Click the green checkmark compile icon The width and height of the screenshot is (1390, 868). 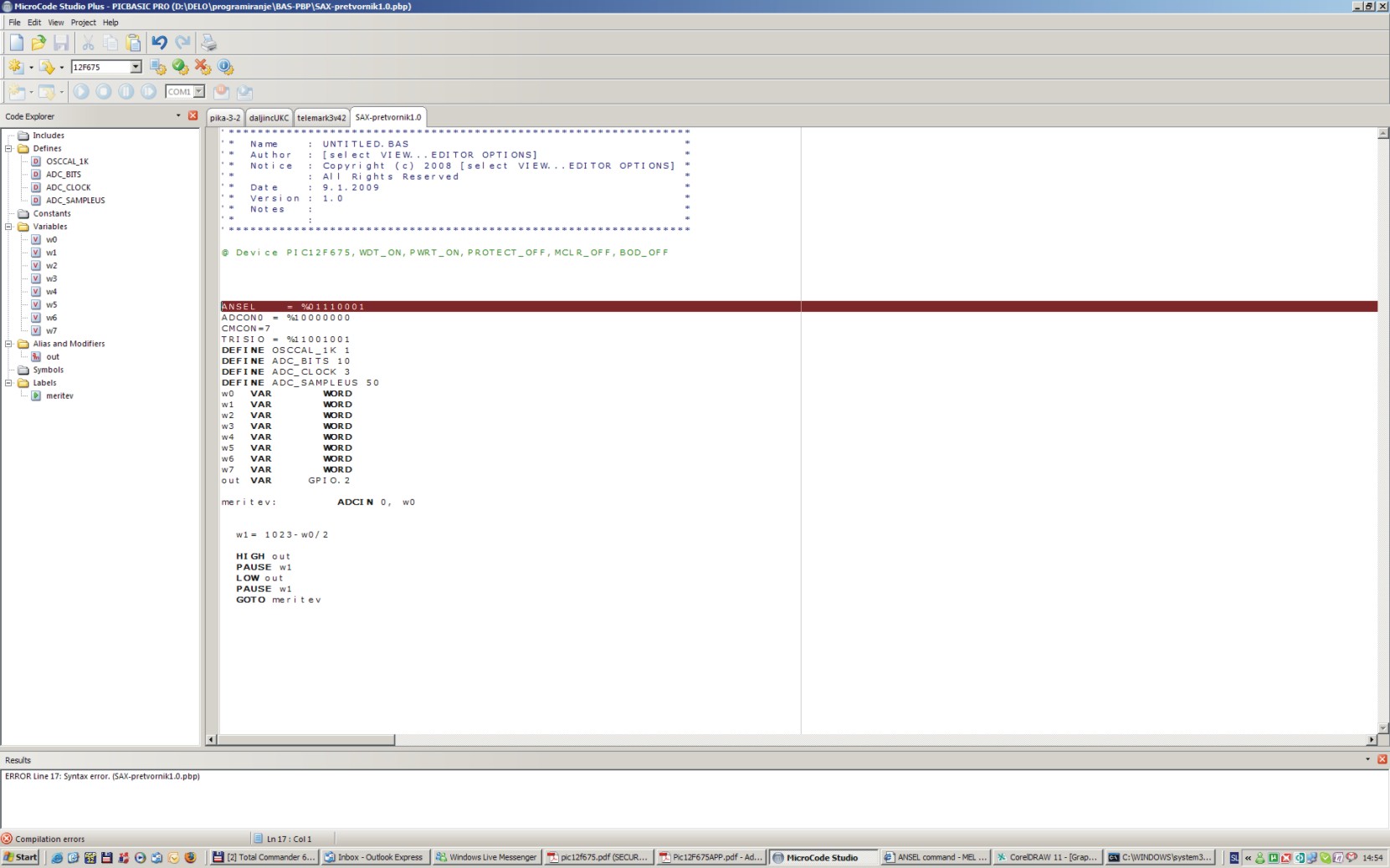[x=180, y=67]
